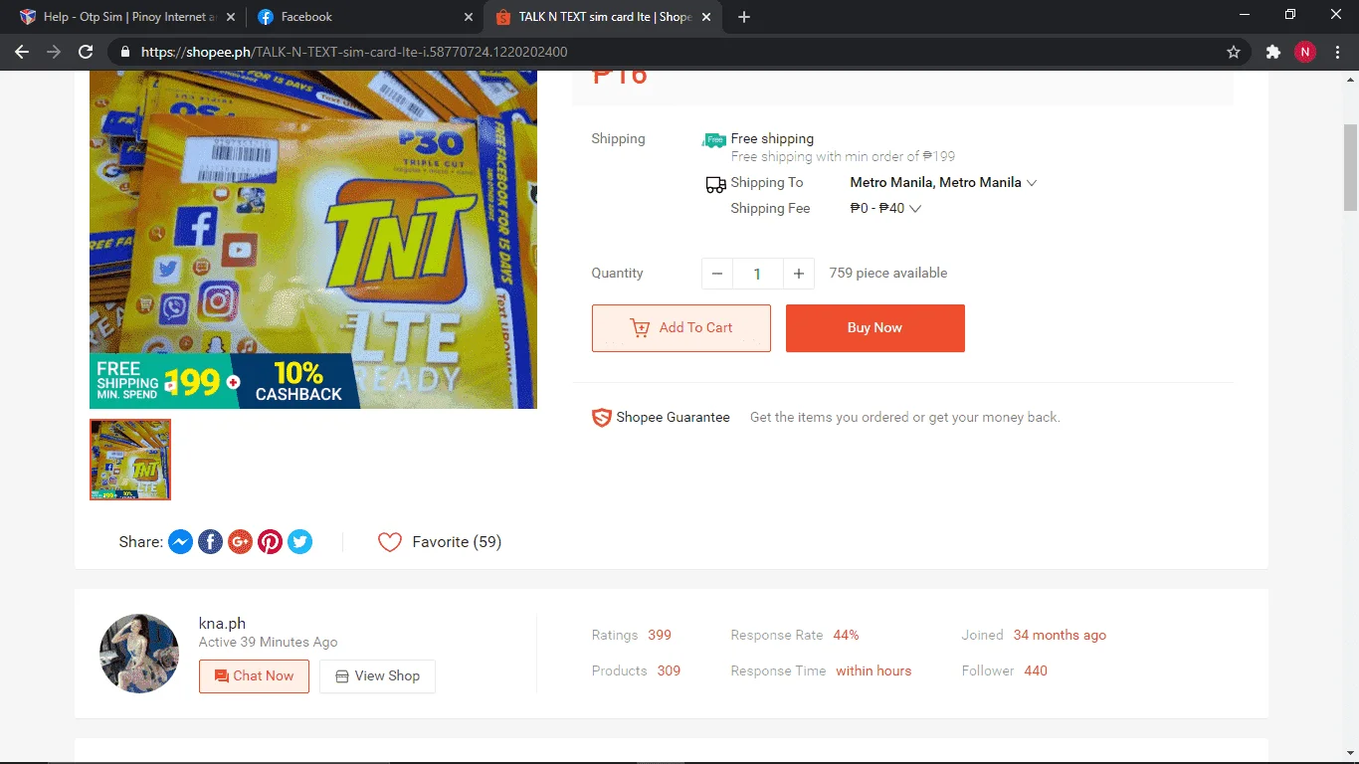Viewport: 1359px width, 764px height.
Task: Switch to the Facebook tab
Action: pos(364,17)
